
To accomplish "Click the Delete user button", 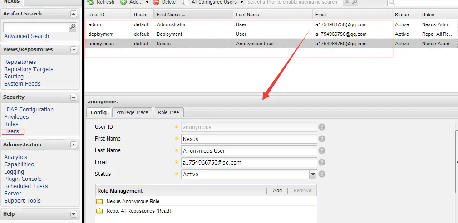I will 165,2.
